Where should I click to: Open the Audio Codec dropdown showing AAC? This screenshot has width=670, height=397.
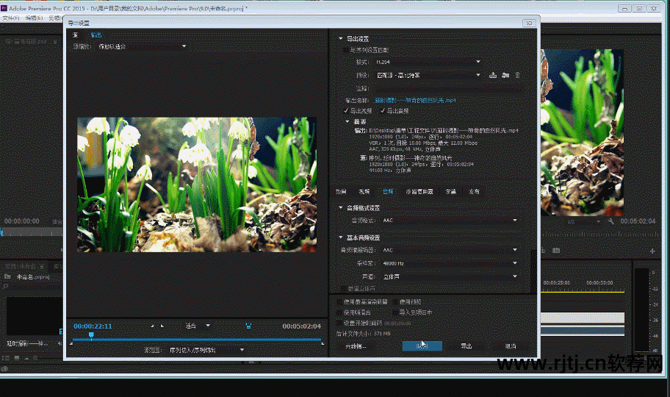pyautogui.click(x=450, y=250)
